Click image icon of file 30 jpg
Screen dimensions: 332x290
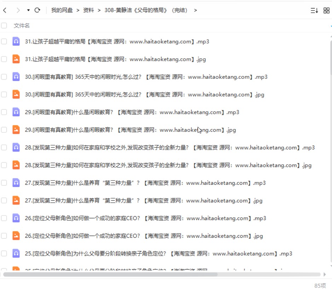[x=16, y=94]
